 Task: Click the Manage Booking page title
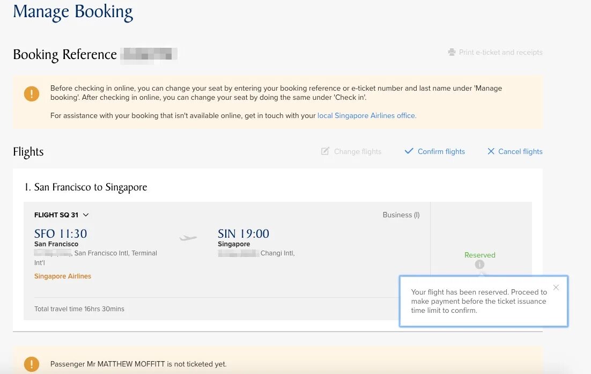coord(73,12)
